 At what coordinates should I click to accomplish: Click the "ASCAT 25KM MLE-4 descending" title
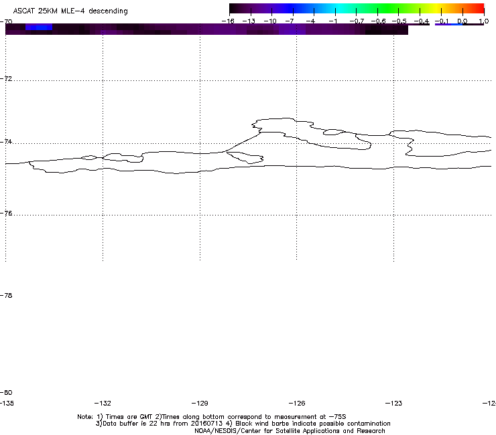70,11
